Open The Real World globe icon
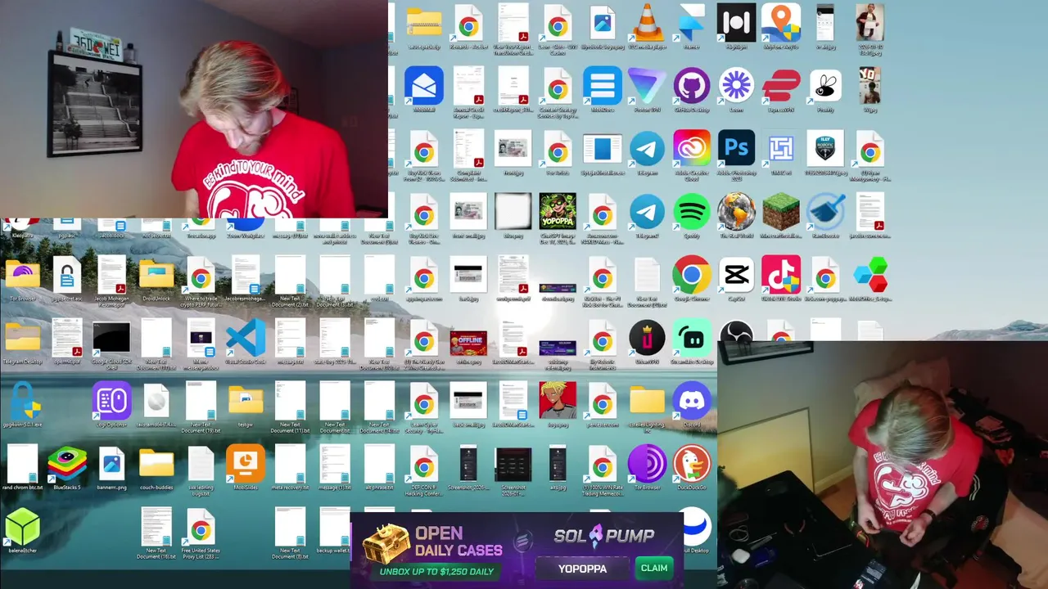The image size is (1048, 589). pyautogui.click(x=736, y=212)
